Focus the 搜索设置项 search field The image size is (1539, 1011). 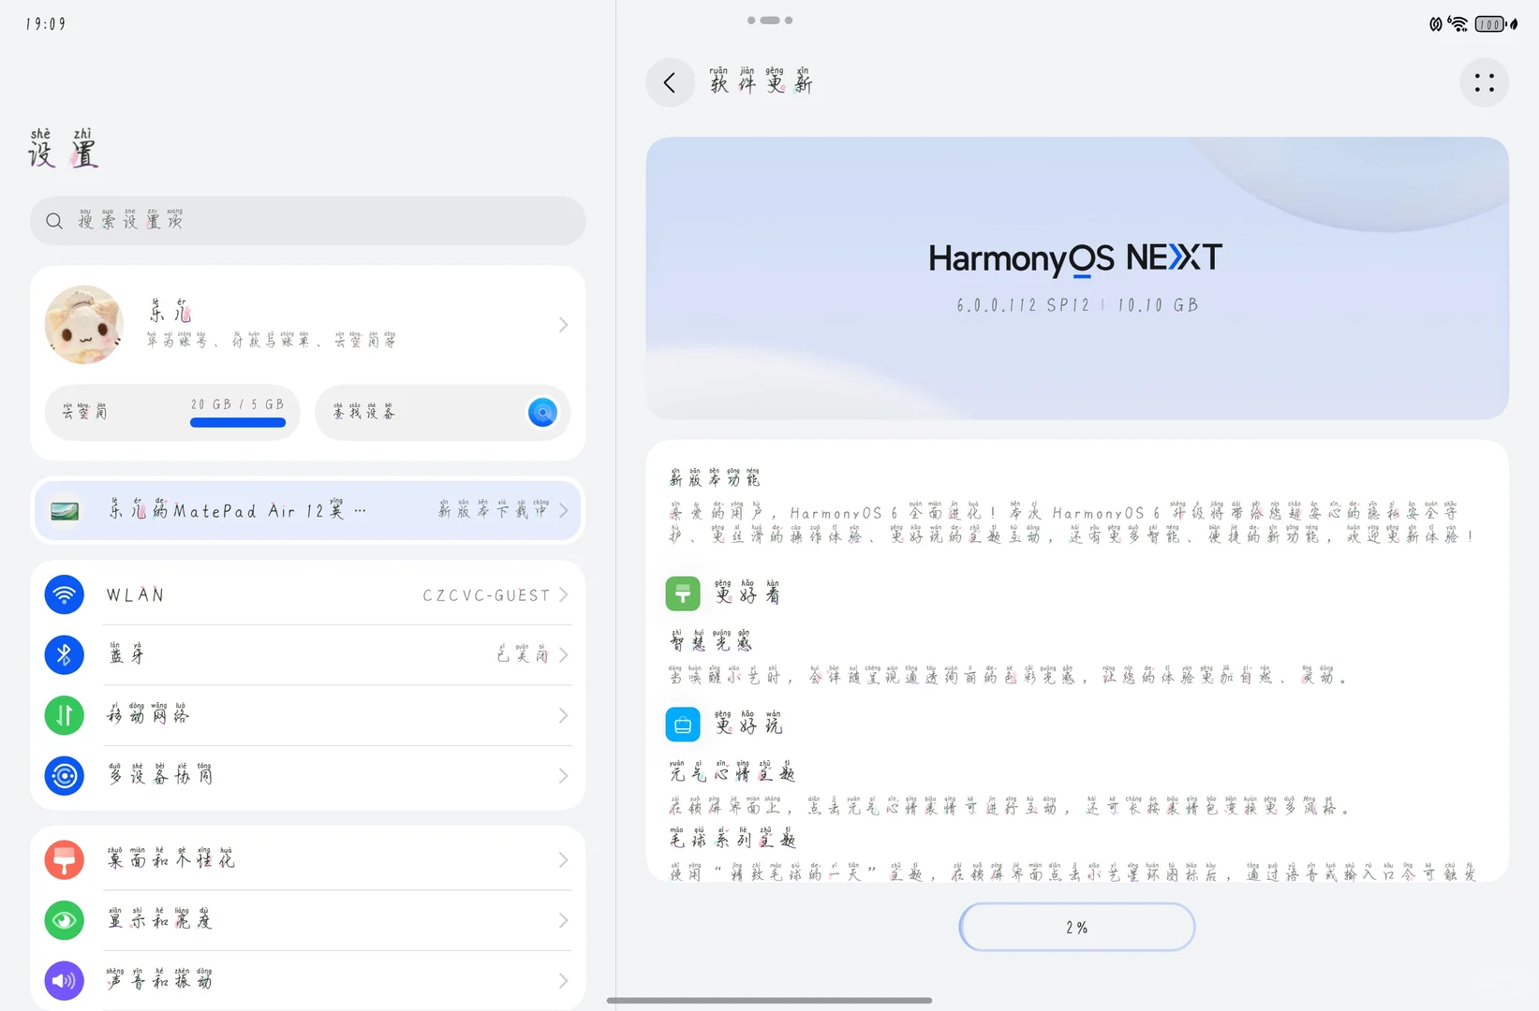point(307,221)
